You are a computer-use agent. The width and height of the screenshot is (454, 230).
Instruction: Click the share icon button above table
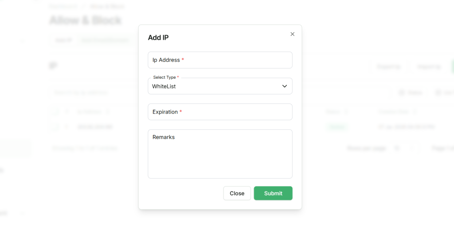(x=410, y=92)
